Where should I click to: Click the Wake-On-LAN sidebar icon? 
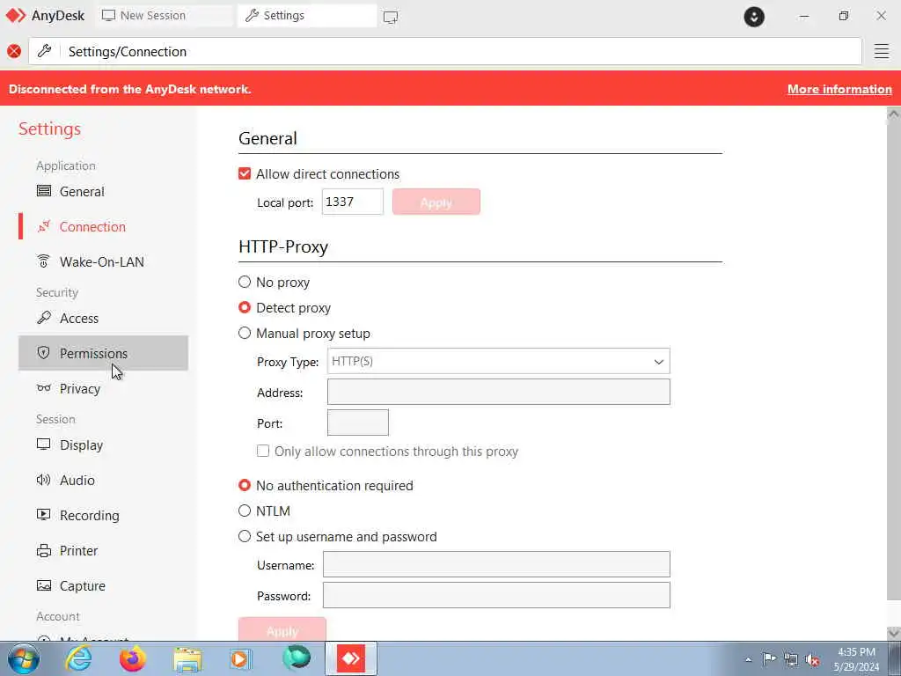44,261
